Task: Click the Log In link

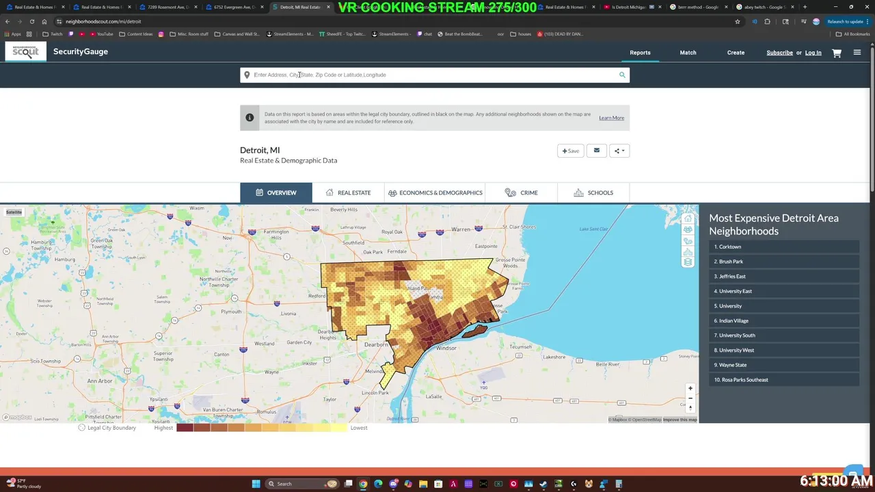Action: click(x=813, y=53)
